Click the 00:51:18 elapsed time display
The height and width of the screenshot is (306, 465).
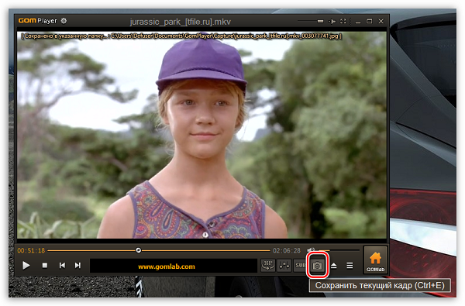pyautogui.click(x=31, y=250)
